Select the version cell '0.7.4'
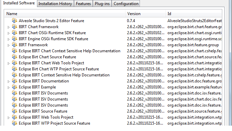This screenshot has height=131, width=232. coord(131,21)
